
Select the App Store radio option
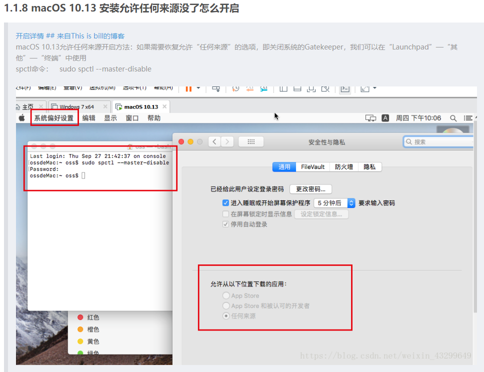coord(226,295)
